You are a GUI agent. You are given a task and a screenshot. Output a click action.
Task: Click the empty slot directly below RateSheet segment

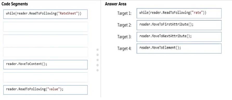(x=46, y=27)
